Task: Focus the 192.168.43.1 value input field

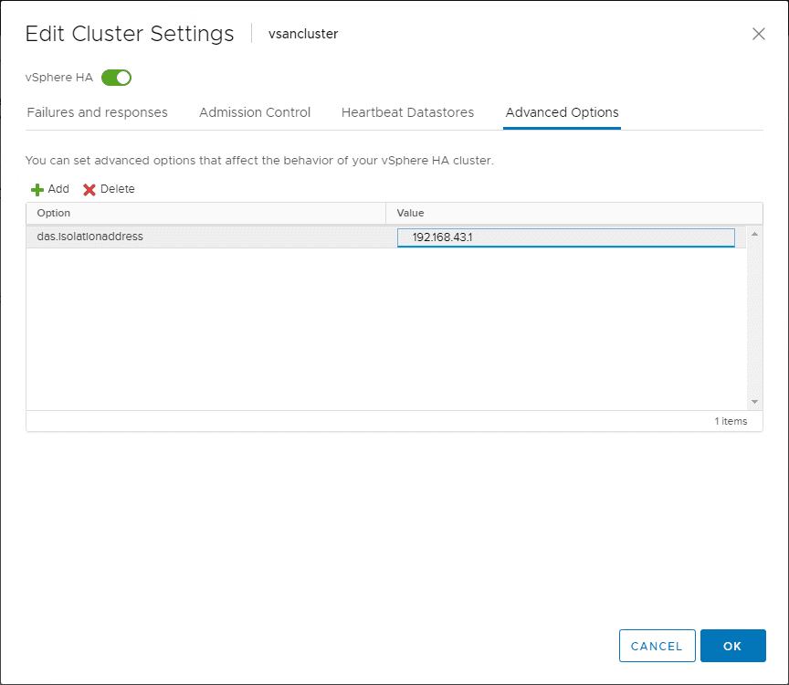Action: (566, 237)
